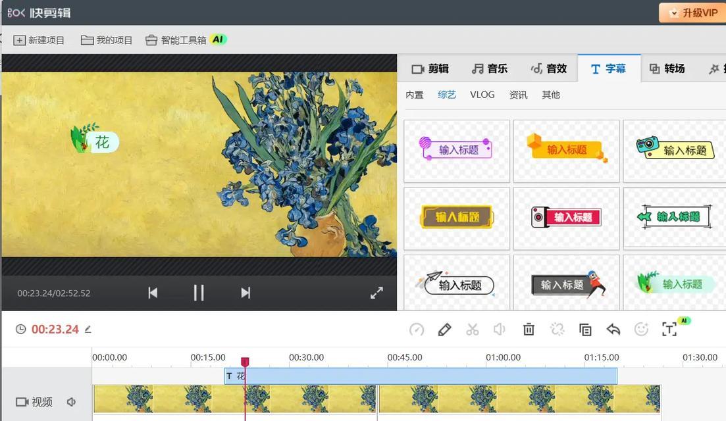726x421 pixels.
Task: Choose the green arrow title template
Action: click(x=675, y=218)
